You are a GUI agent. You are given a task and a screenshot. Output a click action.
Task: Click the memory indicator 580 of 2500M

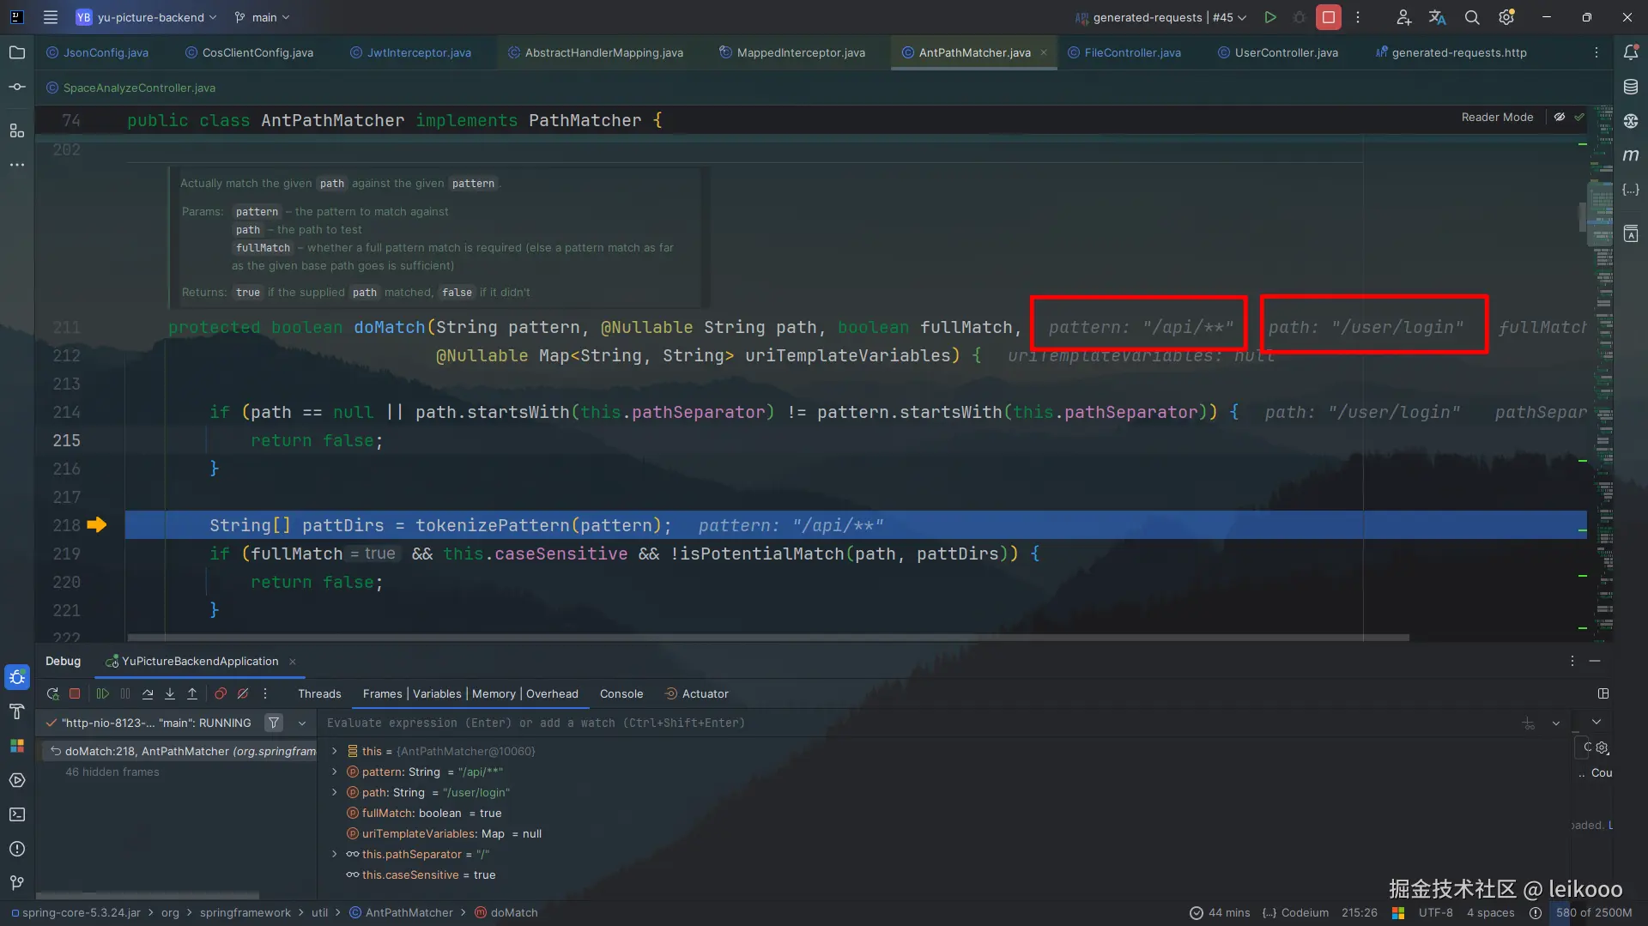point(1594,912)
